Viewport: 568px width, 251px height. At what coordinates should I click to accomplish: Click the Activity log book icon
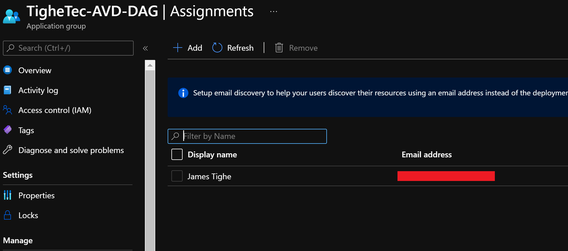pos(7,90)
